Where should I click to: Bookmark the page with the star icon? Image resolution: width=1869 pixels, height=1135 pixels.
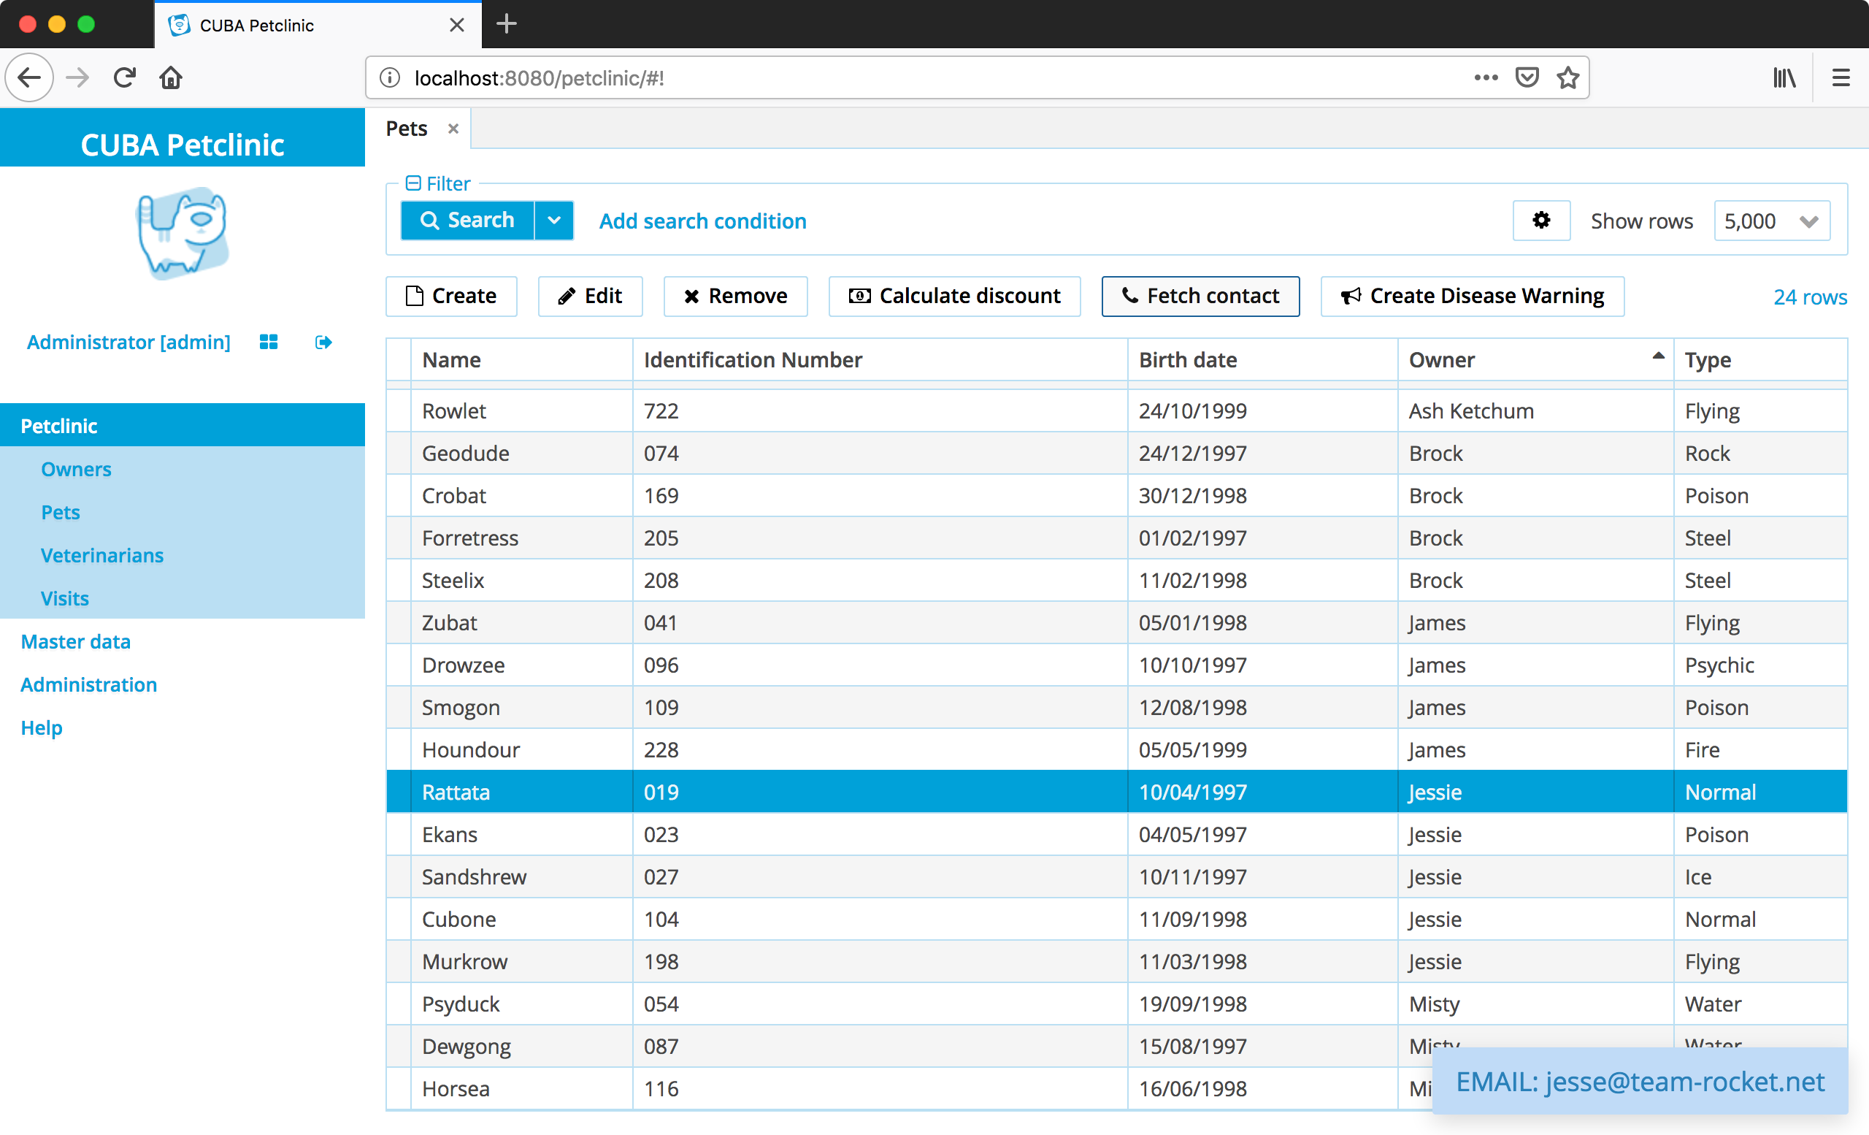pos(1568,77)
